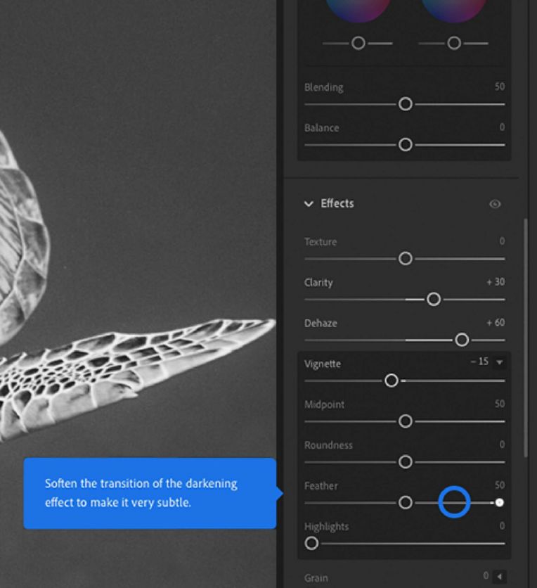Click the Clarity slider handle
This screenshot has height=588, width=537.
pyautogui.click(x=434, y=300)
